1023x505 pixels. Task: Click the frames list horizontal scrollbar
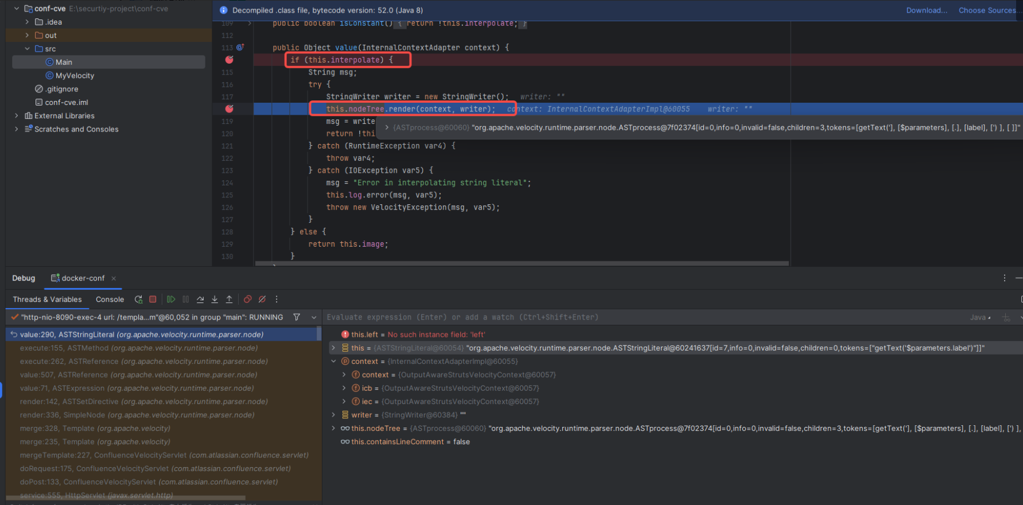tap(126, 498)
